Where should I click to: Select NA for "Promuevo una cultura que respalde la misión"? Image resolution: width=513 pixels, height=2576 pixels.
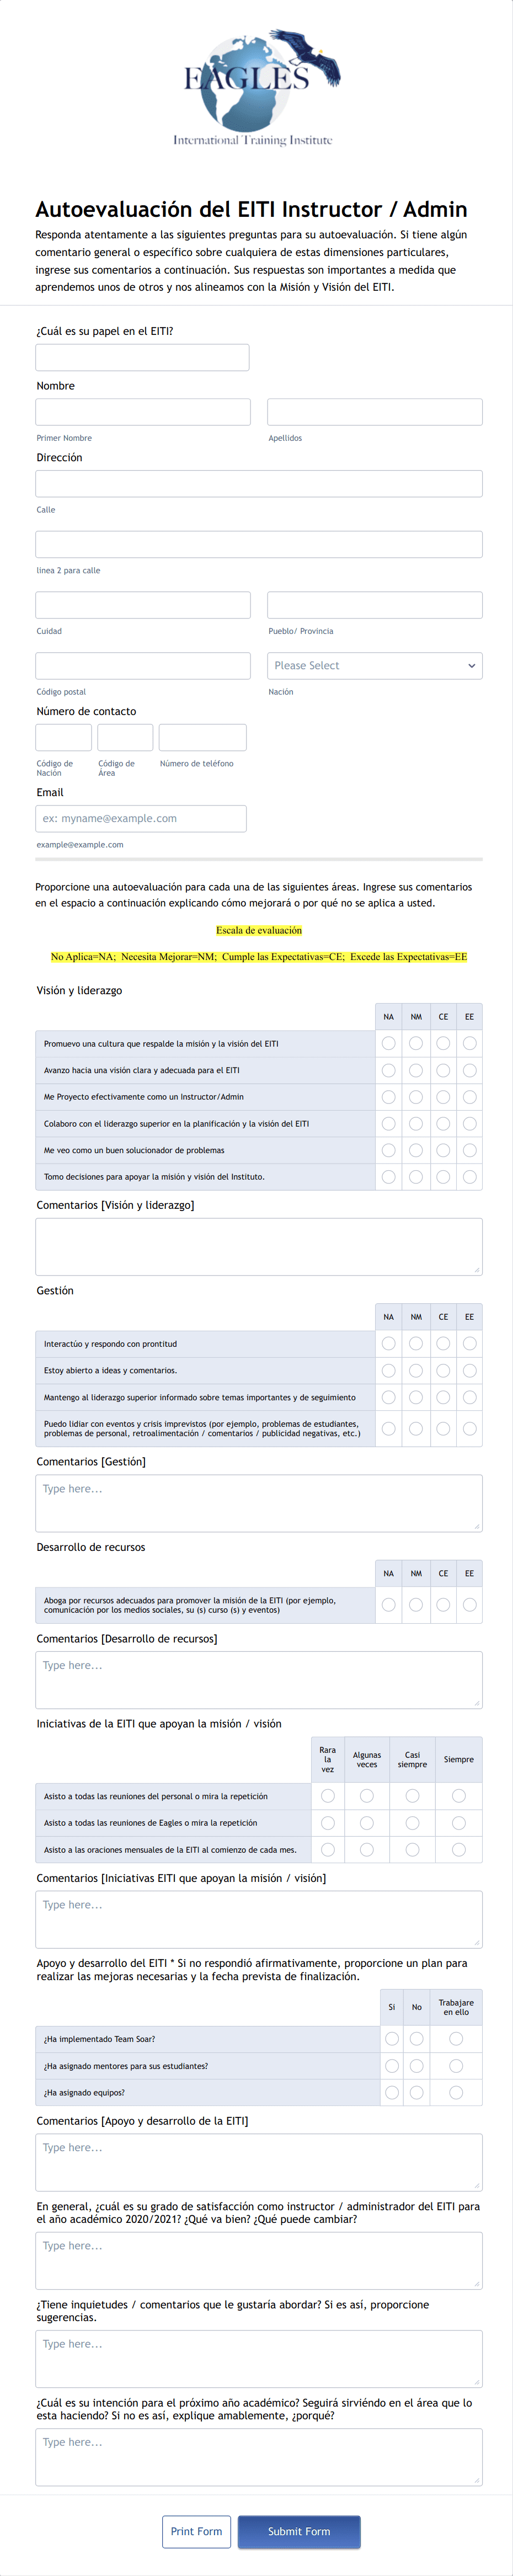tap(388, 1043)
